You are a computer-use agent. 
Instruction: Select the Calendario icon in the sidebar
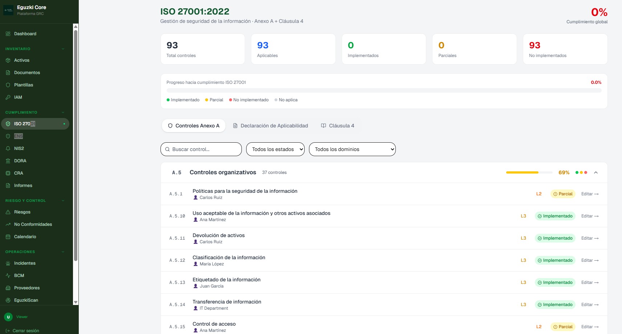(8, 237)
